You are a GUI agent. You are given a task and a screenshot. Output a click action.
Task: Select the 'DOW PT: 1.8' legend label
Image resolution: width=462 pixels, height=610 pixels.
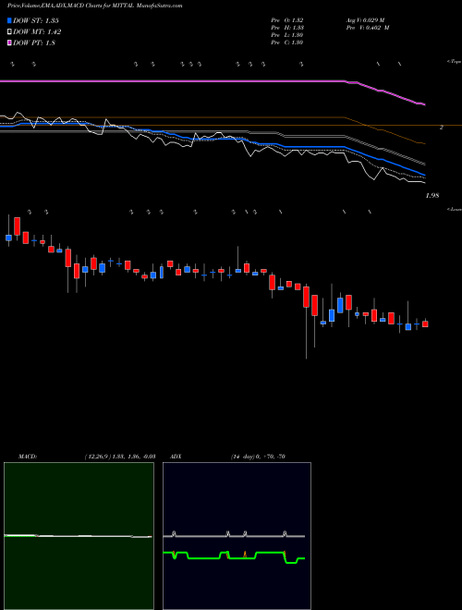coord(34,43)
